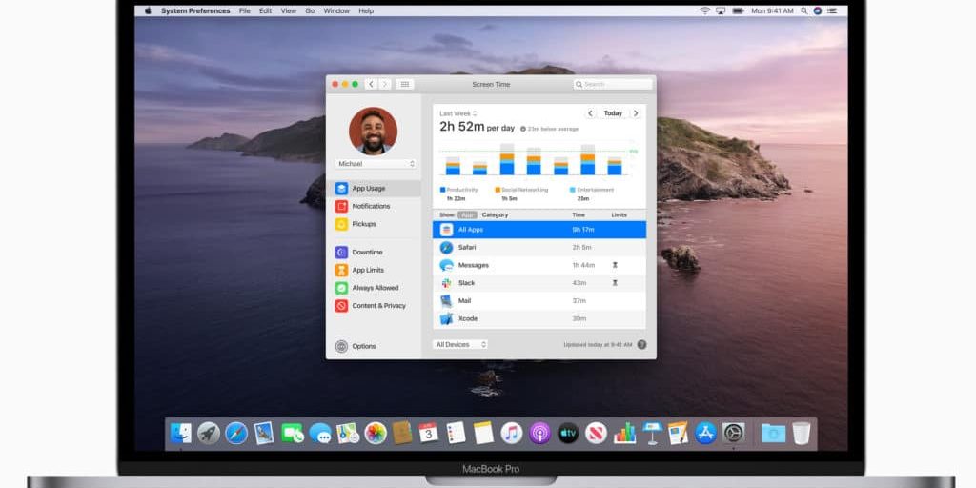Viewport: 976px width, 488px height.
Task: Open Maps from the Dock
Action: coord(348,434)
